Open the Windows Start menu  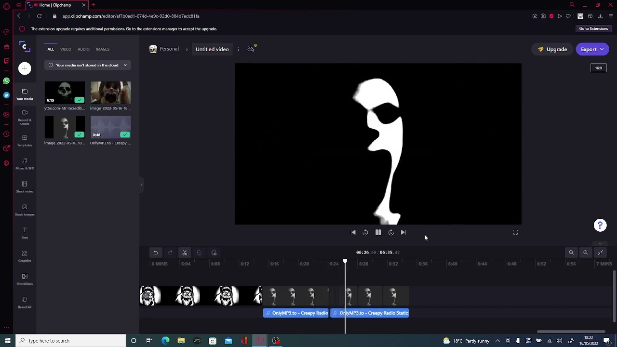pyautogui.click(x=7, y=341)
